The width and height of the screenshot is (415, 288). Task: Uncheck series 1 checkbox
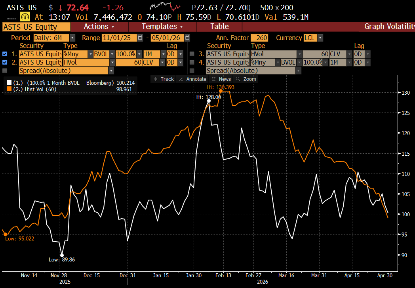pyautogui.click(x=4, y=54)
